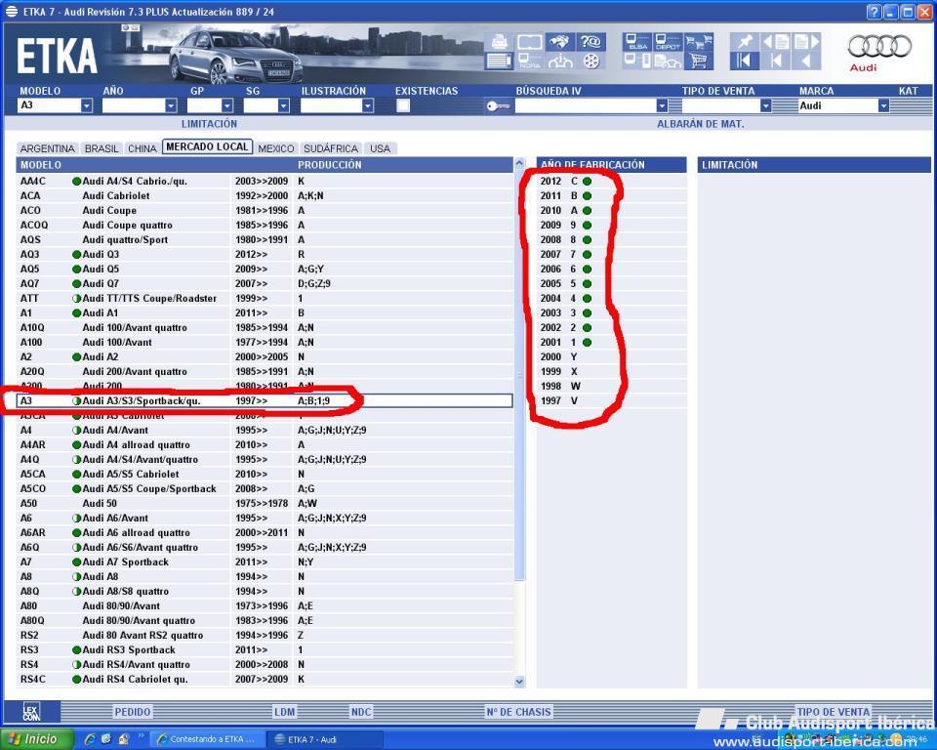The width and height of the screenshot is (937, 750).
Task: Click the PEDIDO button at bottom
Action: click(x=133, y=712)
